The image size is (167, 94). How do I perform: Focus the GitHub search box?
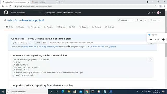pos(26,13)
